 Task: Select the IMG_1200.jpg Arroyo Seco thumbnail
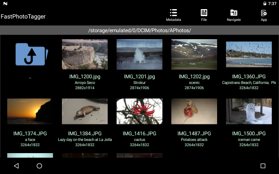(x=85, y=54)
